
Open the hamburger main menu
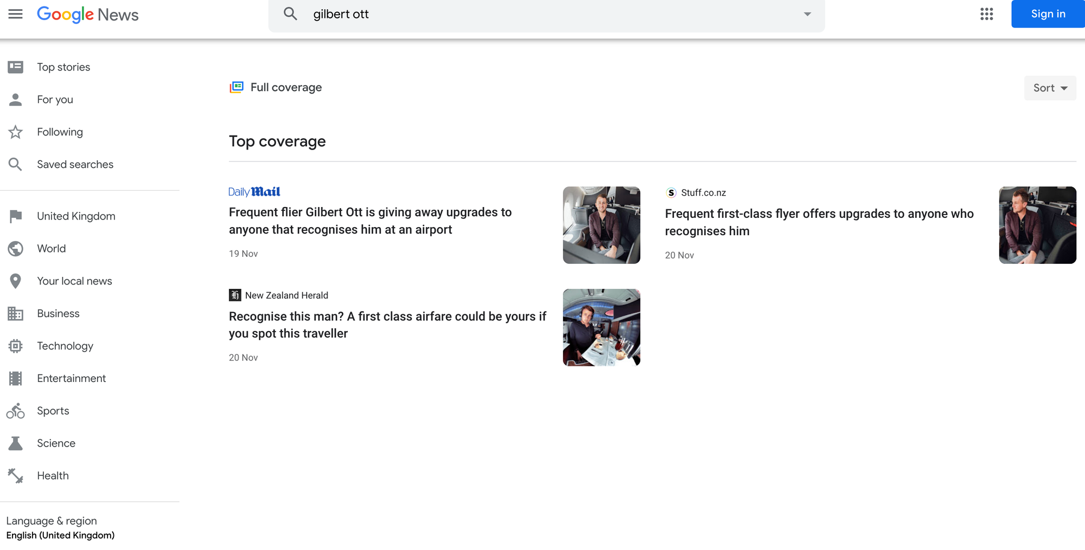(16, 14)
